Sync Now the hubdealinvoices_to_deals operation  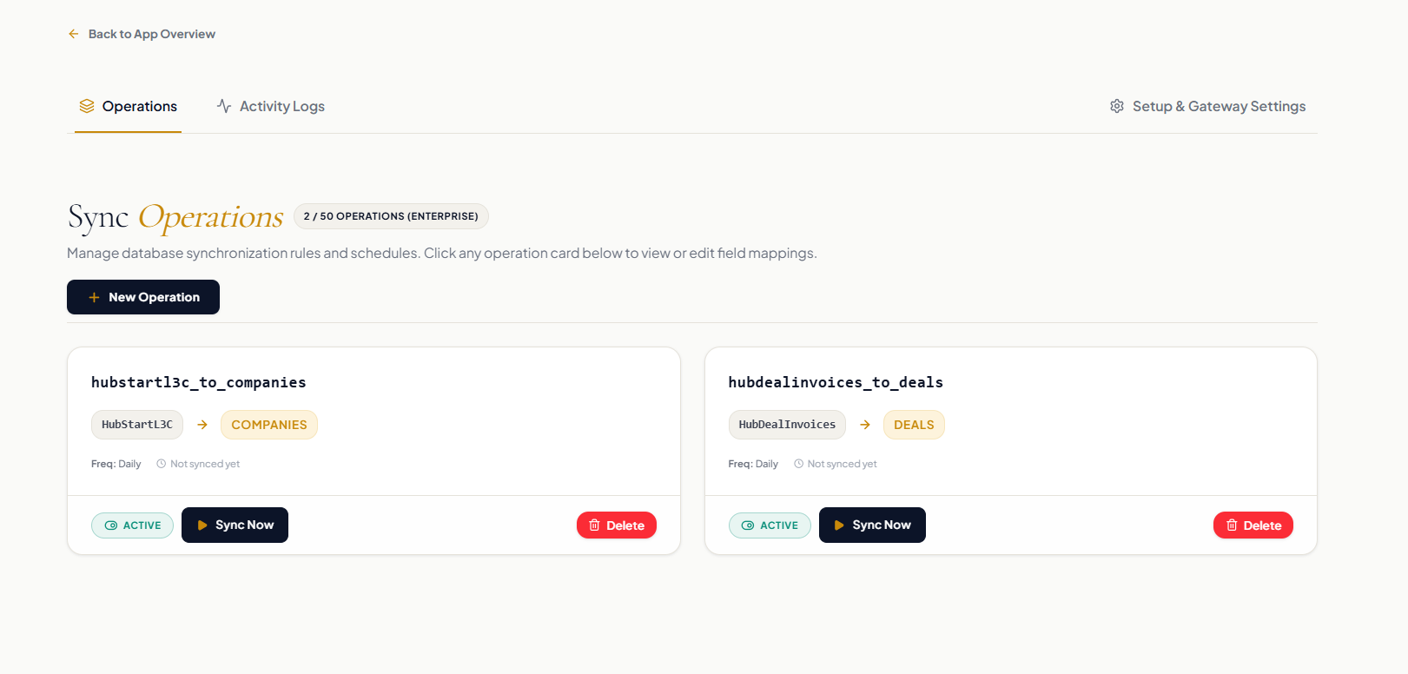click(x=872, y=525)
